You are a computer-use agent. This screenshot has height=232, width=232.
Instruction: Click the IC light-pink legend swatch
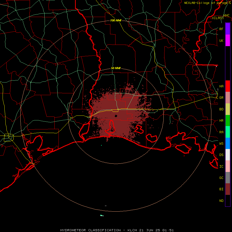(228, 166)
